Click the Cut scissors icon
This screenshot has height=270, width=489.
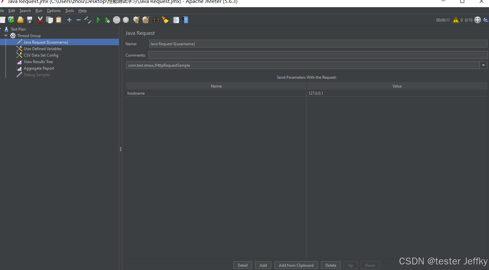(40, 20)
